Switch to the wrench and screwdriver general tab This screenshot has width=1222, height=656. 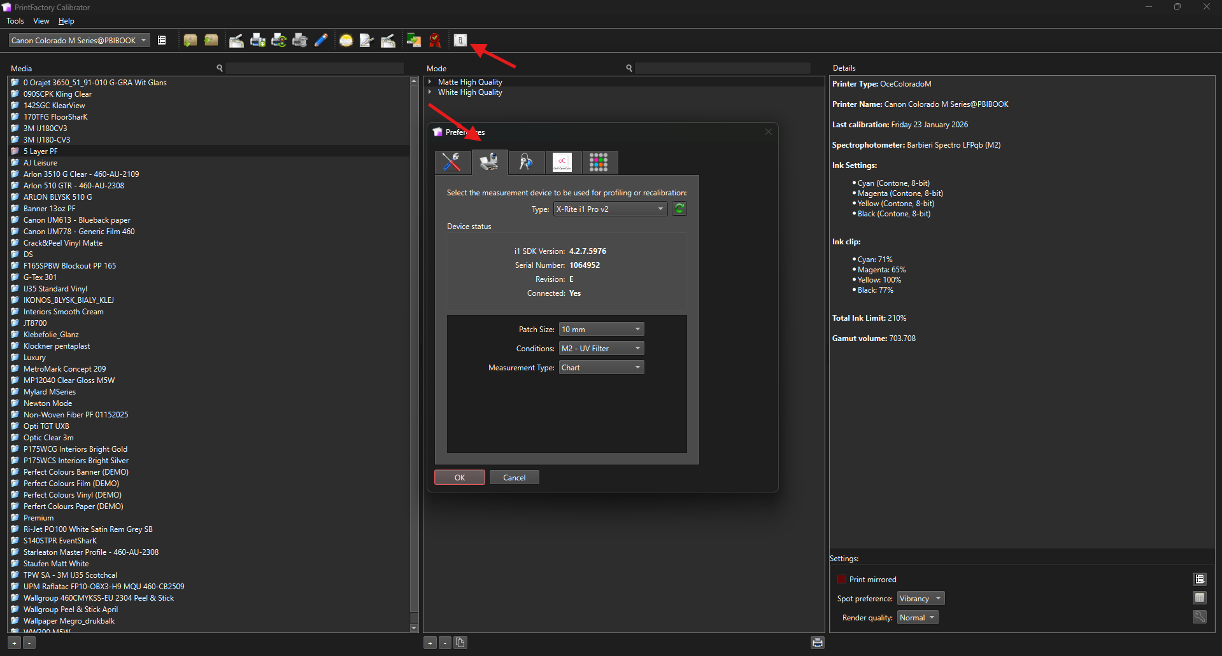pyautogui.click(x=452, y=163)
